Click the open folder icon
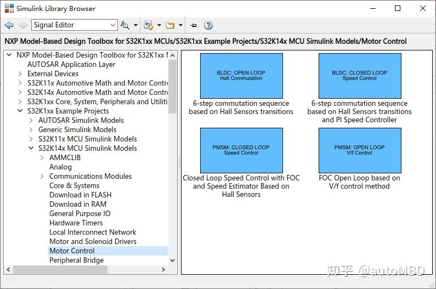 point(170,25)
